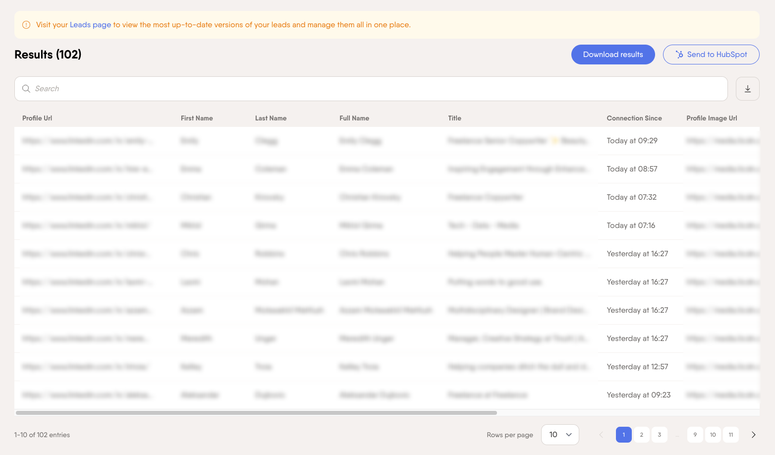Click the Send to HubSpot button
775x455 pixels.
[711, 55]
